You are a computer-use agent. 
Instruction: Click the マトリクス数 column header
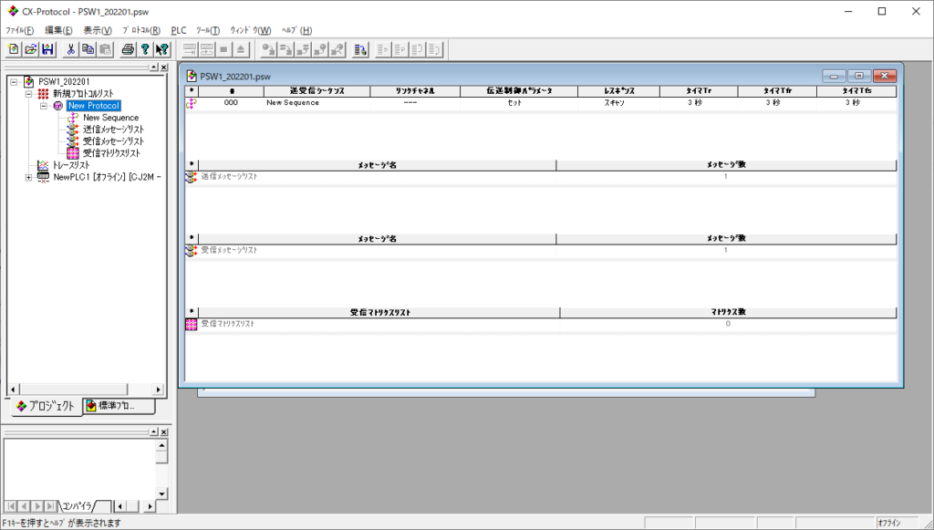[728, 312]
